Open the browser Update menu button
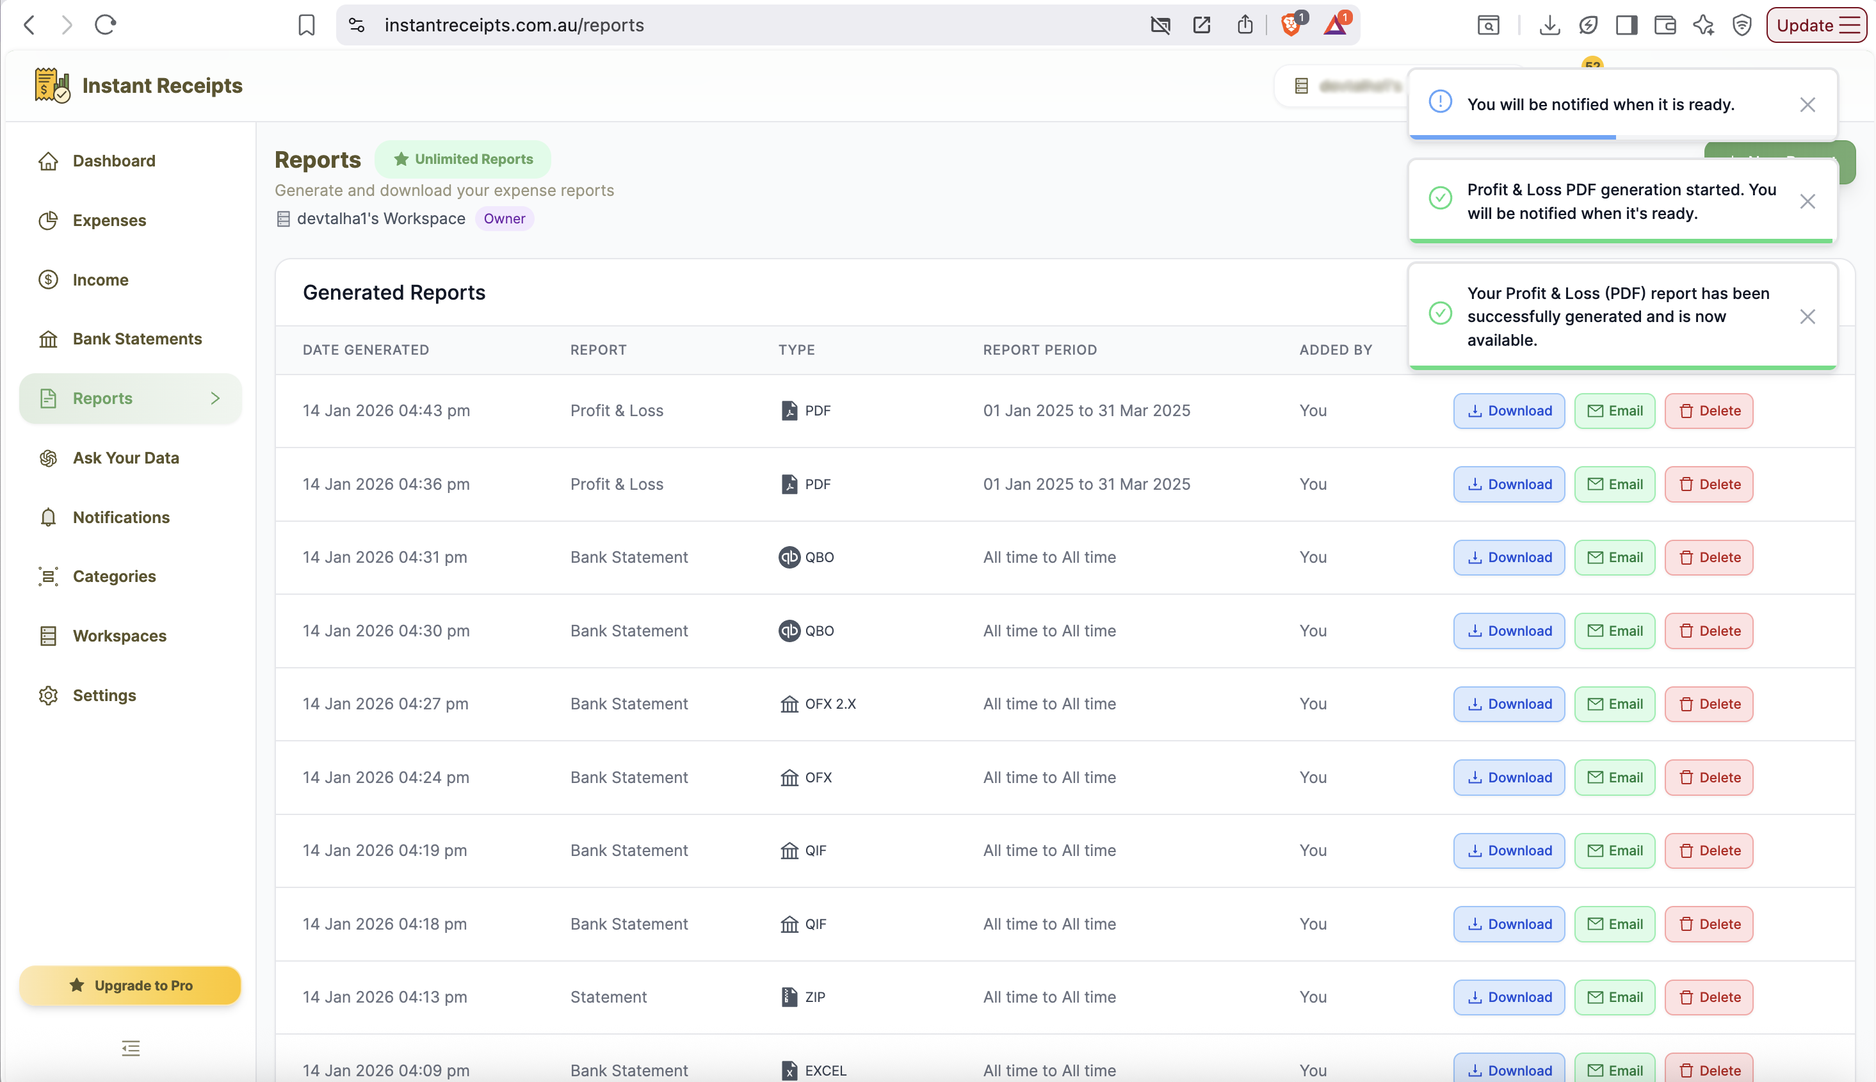 pos(1816,25)
